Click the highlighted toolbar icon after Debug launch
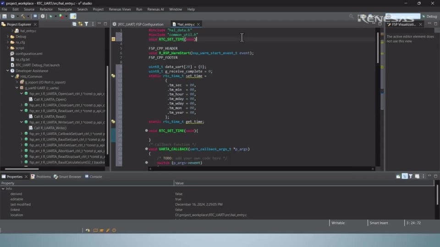This screenshot has height=247, width=440. click(x=73, y=16)
